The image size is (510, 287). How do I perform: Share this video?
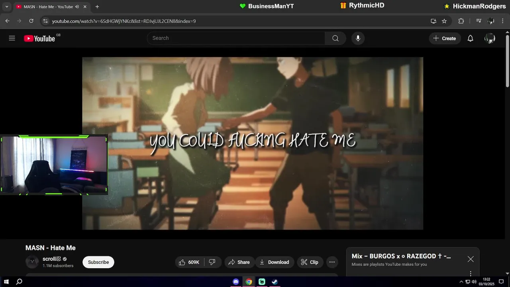[x=239, y=262]
